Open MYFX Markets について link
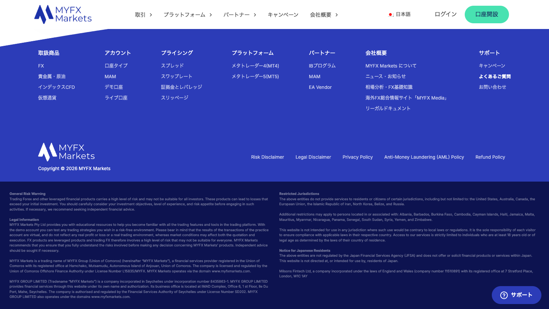 point(391,66)
